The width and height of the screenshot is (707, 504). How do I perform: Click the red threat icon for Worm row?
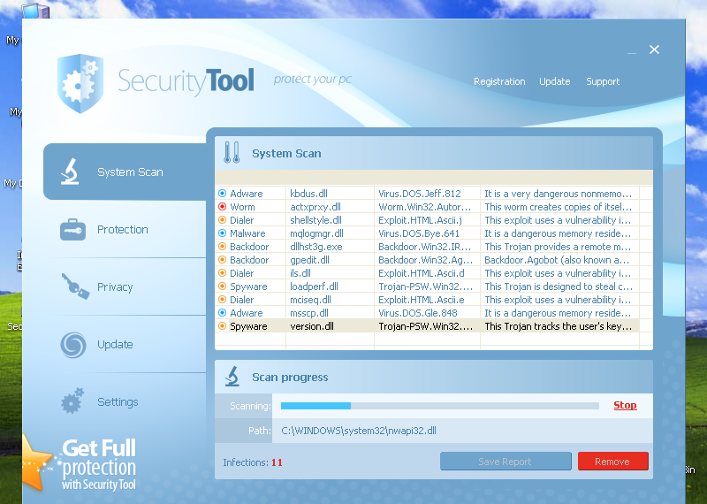click(223, 207)
